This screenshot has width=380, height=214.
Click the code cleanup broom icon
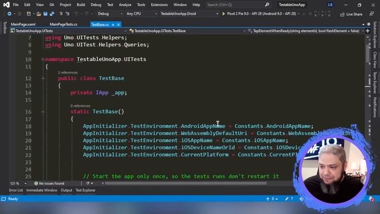pyautogui.click(x=88, y=183)
